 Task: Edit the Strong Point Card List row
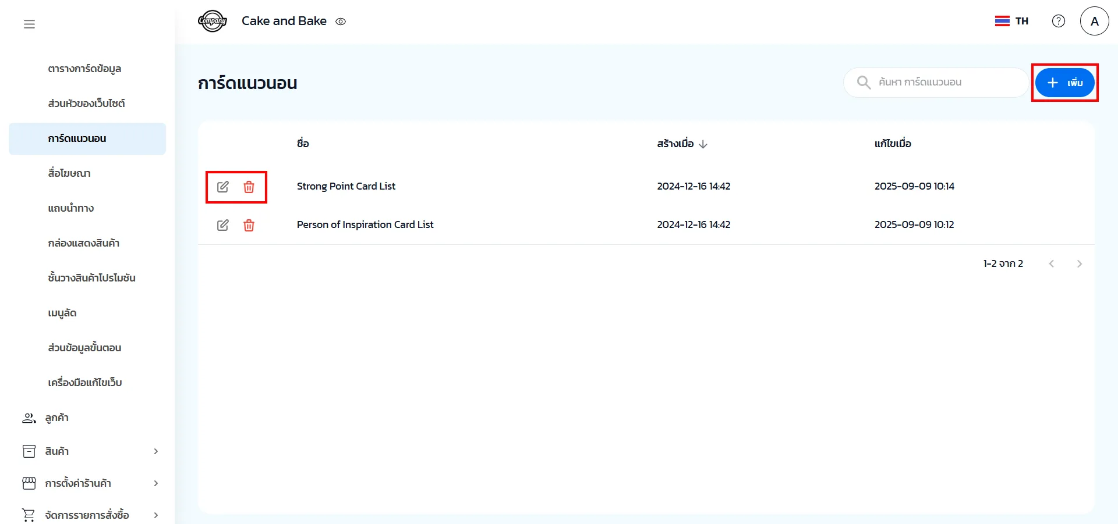point(223,187)
